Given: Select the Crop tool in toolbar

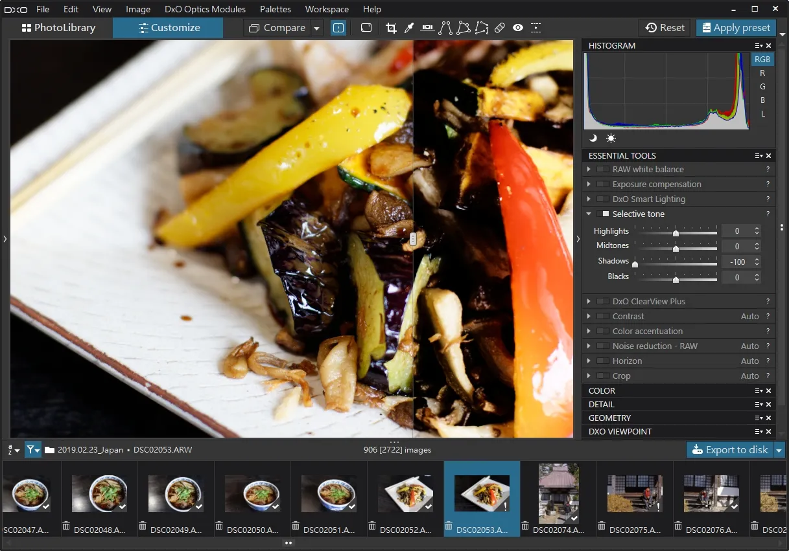Looking at the screenshot, I should [x=391, y=28].
